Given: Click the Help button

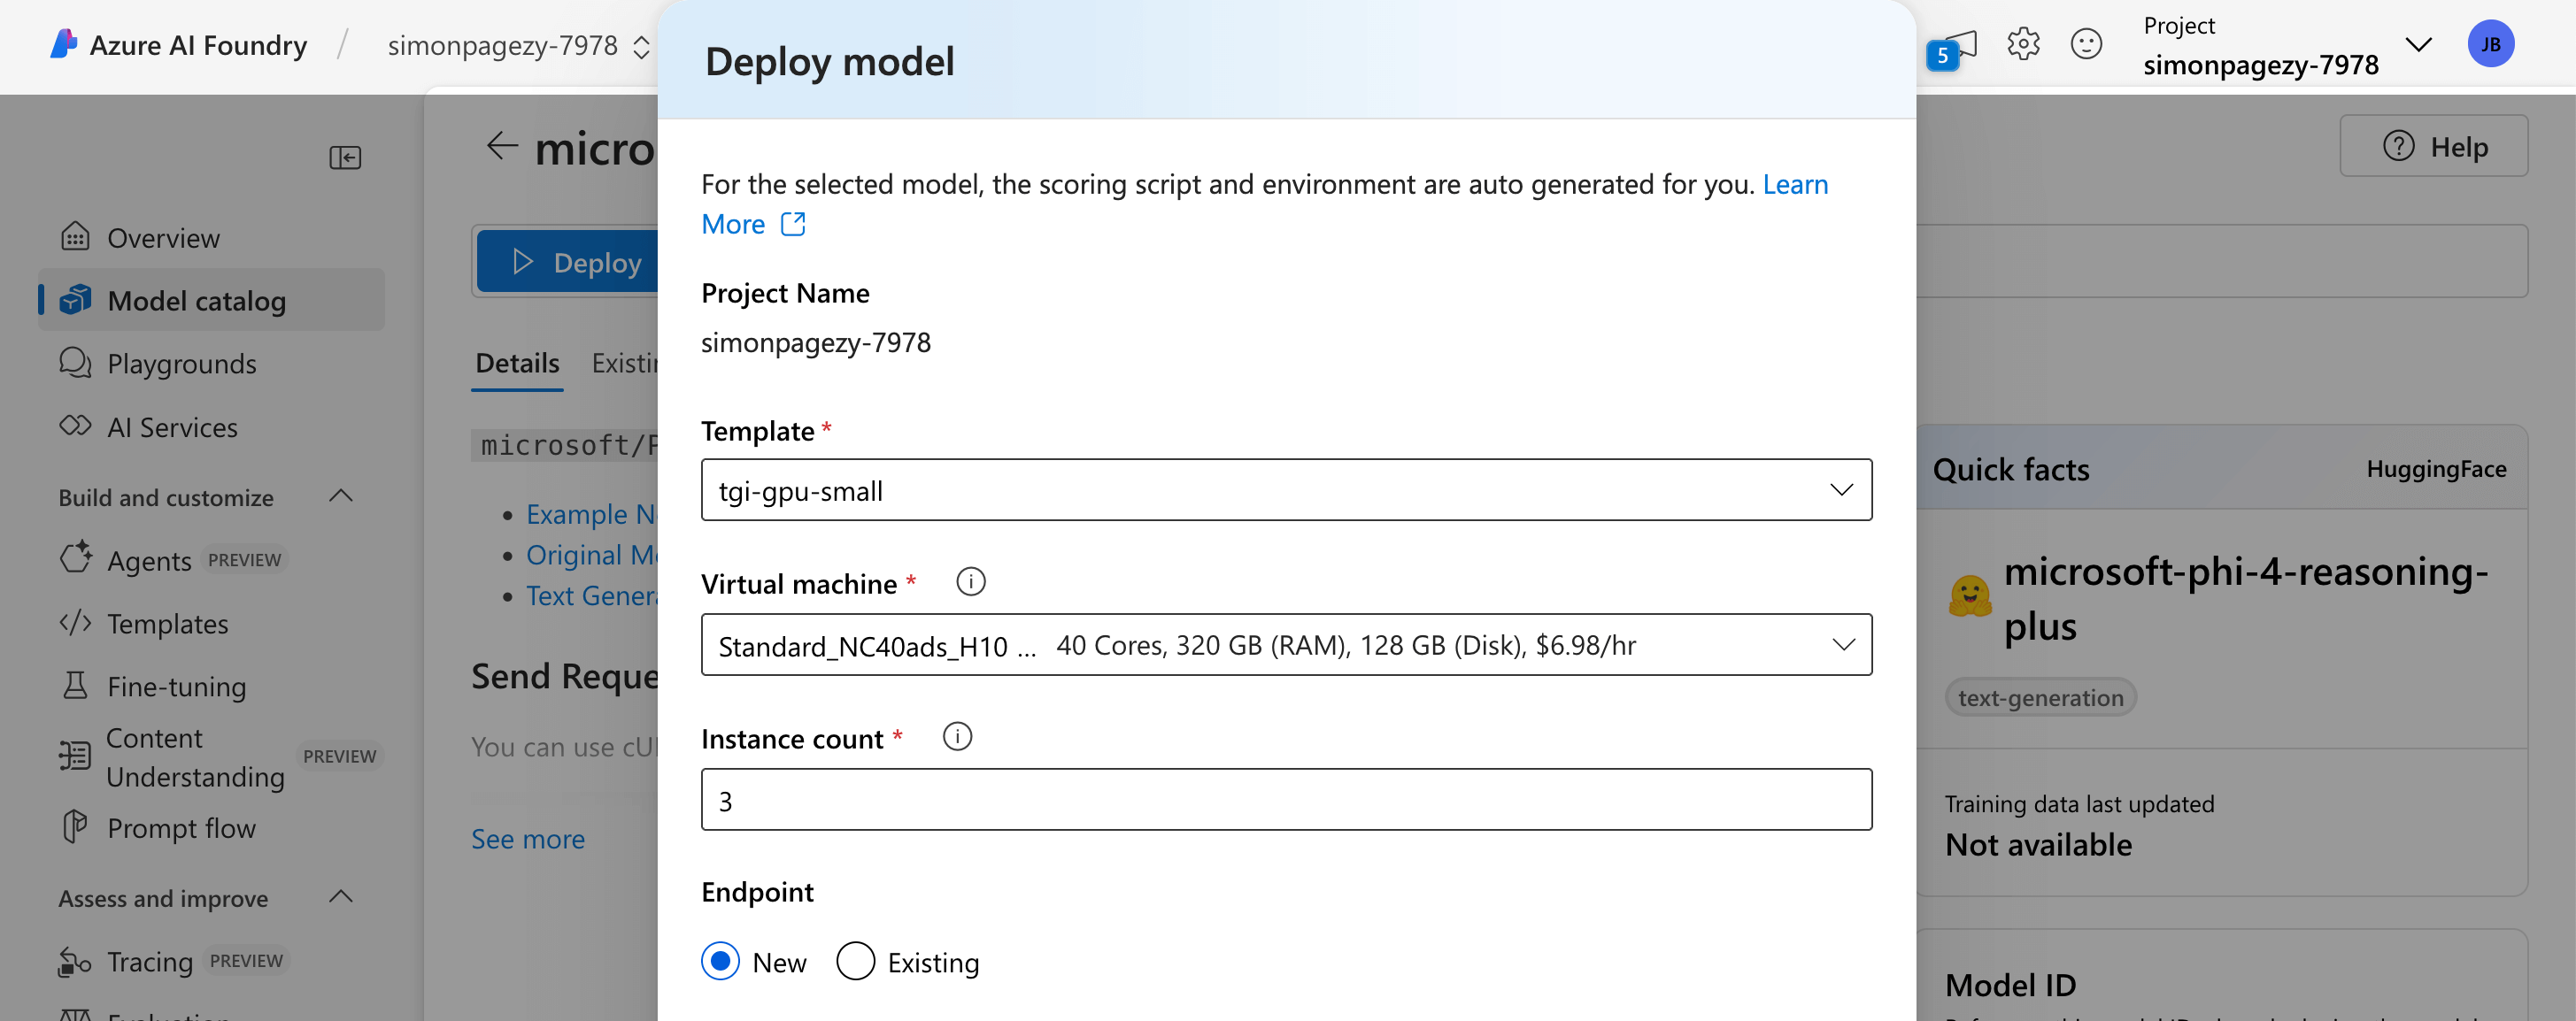Looking at the screenshot, I should (2433, 146).
